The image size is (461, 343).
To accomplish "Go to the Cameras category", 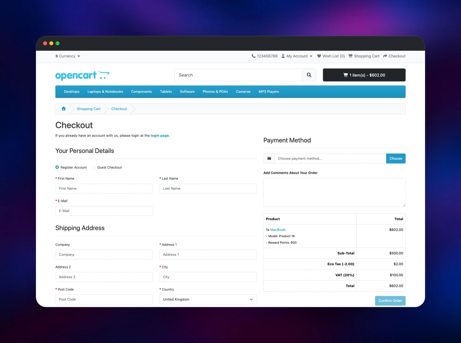I will [243, 92].
